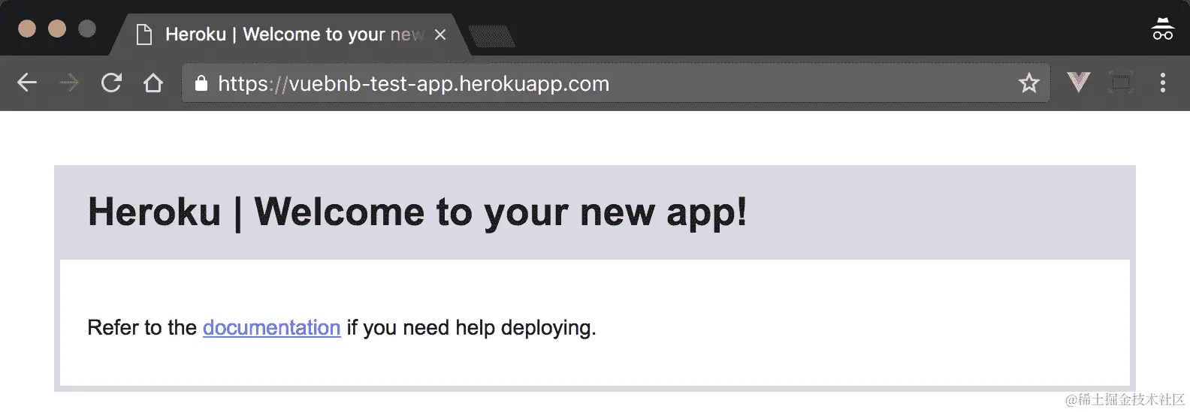Screen dimensions: 1190x412
Task: Focus the address bar showing vuebnb-test-app.herokuapp.com
Action: [x=615, y=83]
